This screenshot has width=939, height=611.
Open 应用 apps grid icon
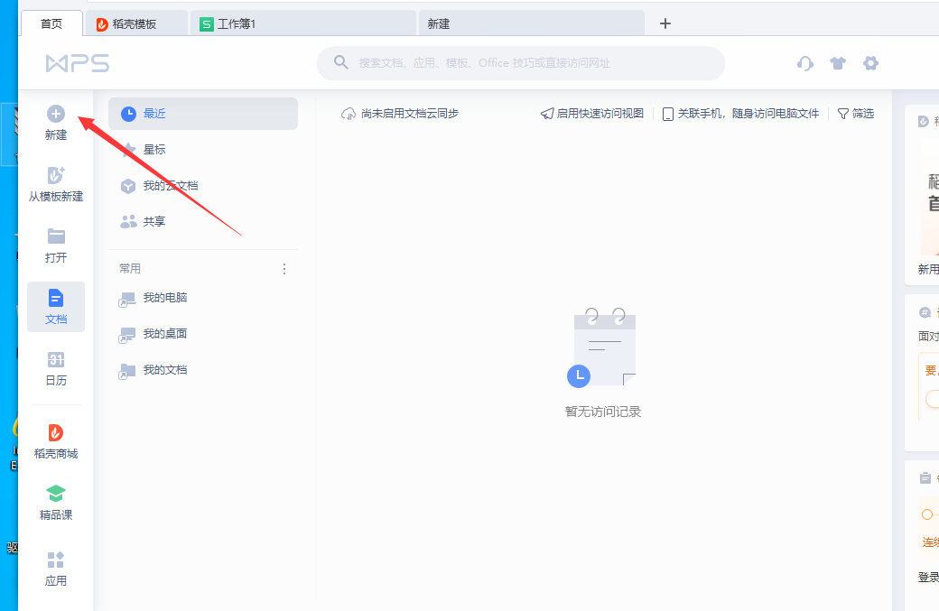click(56, 560)
